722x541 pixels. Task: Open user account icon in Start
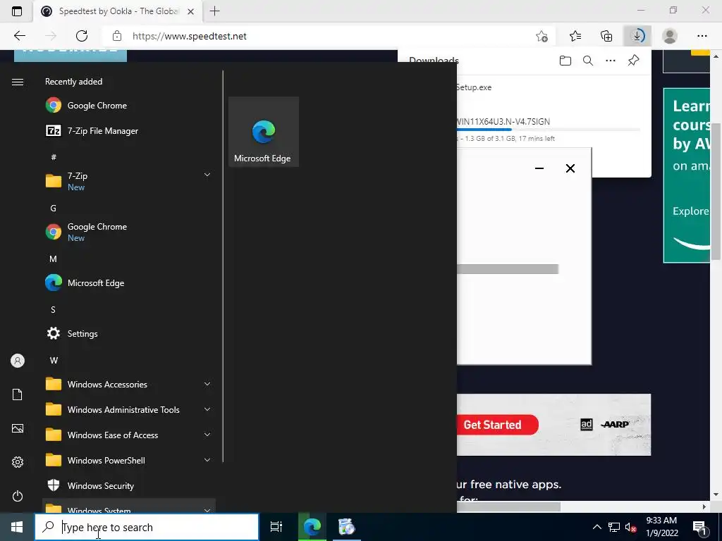(x=18, y=361)
